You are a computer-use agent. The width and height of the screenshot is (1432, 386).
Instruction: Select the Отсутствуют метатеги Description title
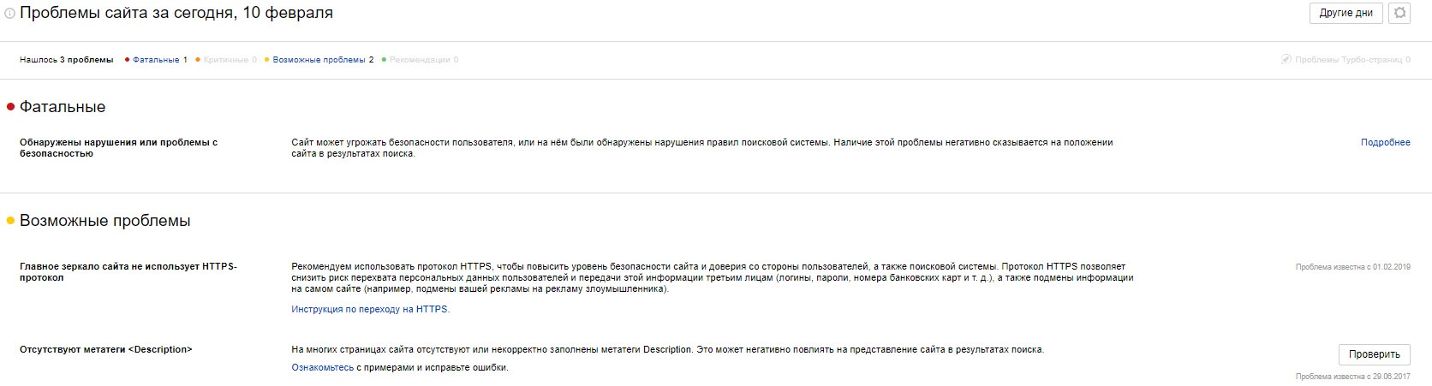[105, 349]
